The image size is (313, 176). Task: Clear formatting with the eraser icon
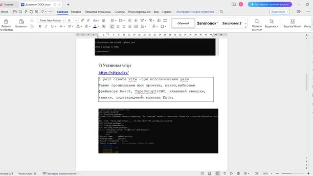(x=103, y=21)
